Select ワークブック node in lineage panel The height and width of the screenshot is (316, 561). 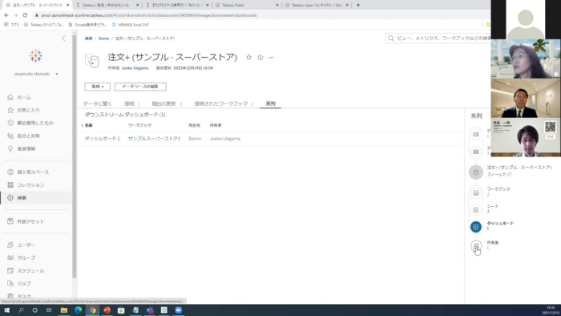(476, 193)
